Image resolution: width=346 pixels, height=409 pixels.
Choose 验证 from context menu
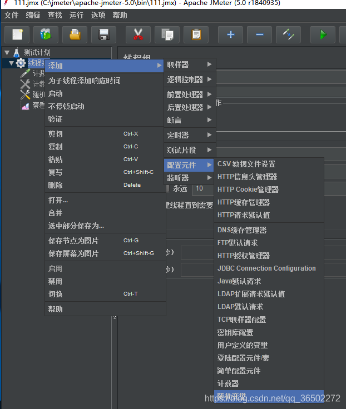pyautogui.click(x=105, y=119)
